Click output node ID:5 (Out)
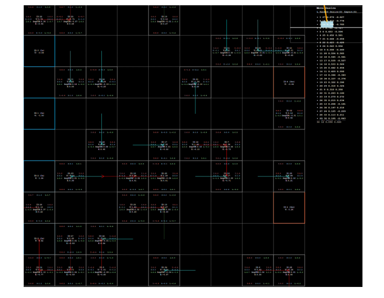384x298 pixels. point(289,208)
